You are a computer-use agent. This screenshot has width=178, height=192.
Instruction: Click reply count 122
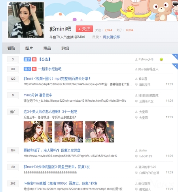[13, 79]
